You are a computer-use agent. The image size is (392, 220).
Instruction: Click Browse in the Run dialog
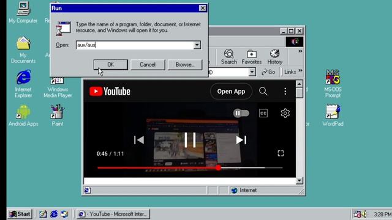coord(185,65)
